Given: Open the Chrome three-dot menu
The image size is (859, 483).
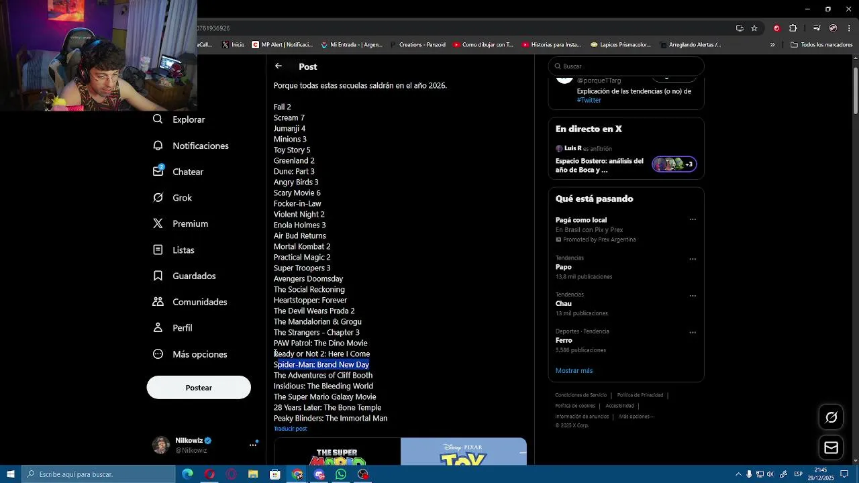Looking at the screenshot, I should (x=849, y=28).
